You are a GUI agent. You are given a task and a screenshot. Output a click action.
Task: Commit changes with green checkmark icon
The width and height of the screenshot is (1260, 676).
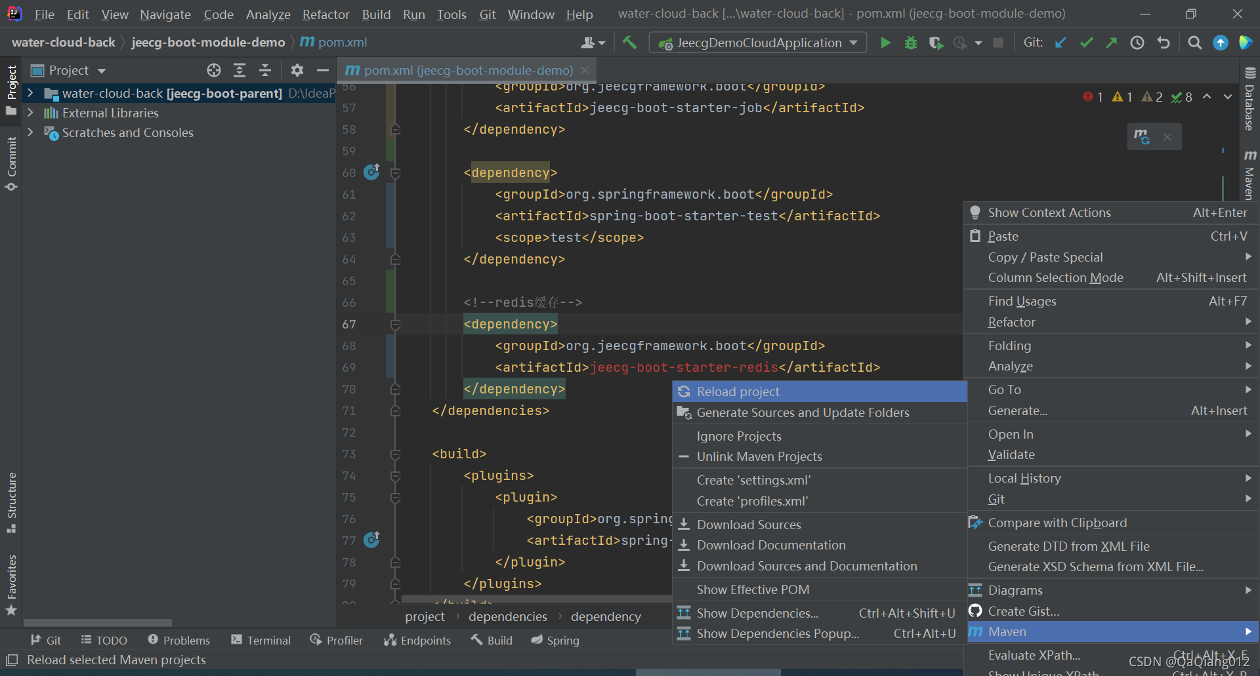[x=1086, y=43]
